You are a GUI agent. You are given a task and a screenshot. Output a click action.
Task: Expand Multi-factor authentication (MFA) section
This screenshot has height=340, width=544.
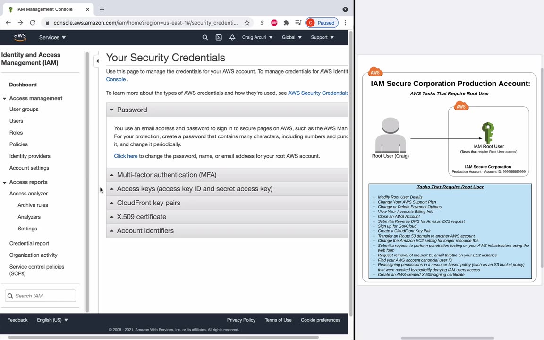pos(227,175)
